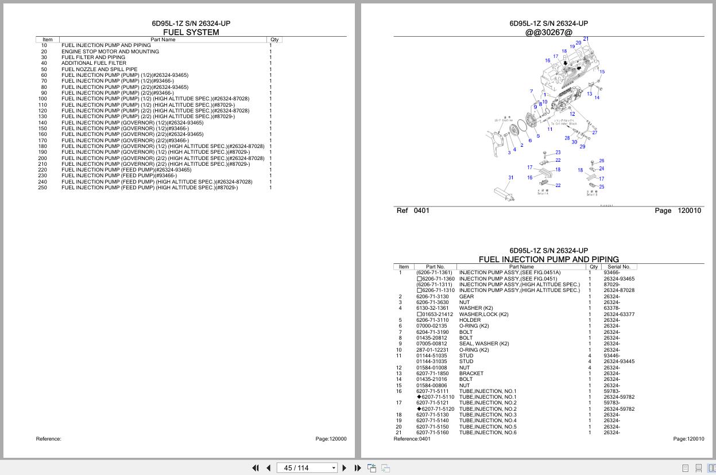Go to the previous page
This screenshot has height=475, width=716.
click(x=268, y=468)
